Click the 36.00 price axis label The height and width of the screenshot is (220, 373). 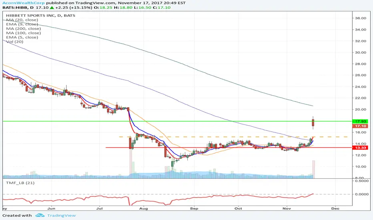coord(360,18)
